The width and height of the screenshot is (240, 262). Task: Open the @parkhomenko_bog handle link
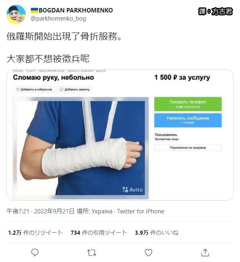coord(59,18)
